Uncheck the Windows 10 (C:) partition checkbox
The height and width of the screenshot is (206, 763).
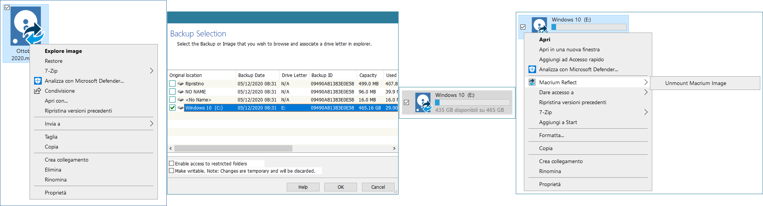coord(172,108)
